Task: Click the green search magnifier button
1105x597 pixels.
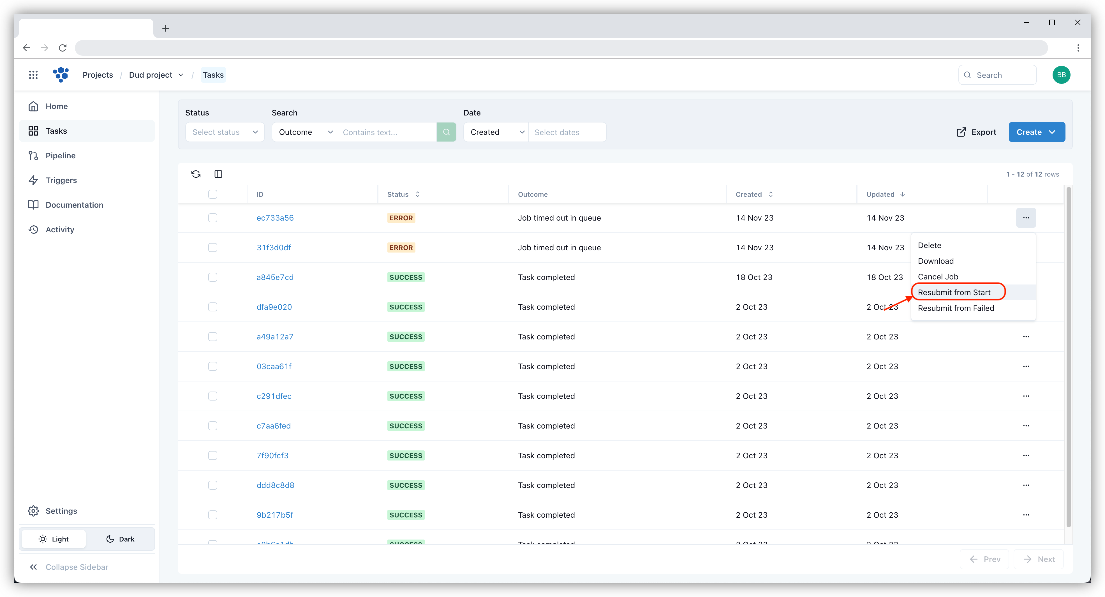Action: pyautogui.click(x=446, y=132)
